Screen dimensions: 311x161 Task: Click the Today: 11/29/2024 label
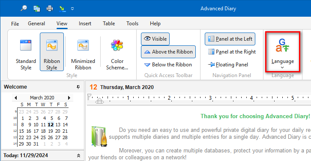click(26, 155)
